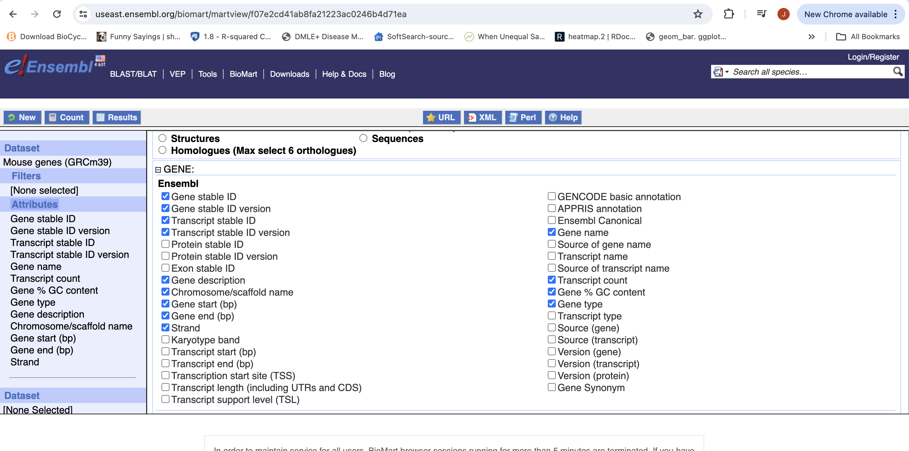Uncheck the Gene name checkbox
Screen dimensions: 909x451
[x=551, y=232]
